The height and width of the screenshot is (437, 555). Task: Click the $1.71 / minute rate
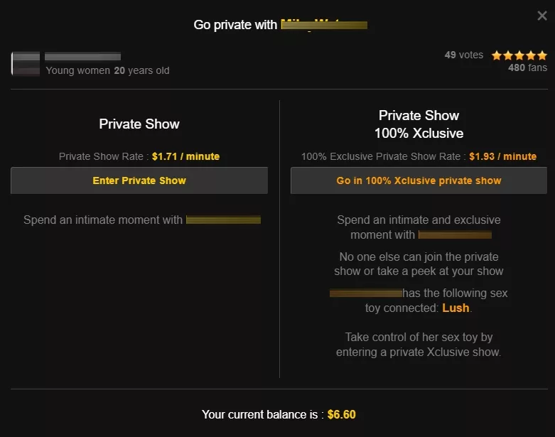click(x=185, y=156)
